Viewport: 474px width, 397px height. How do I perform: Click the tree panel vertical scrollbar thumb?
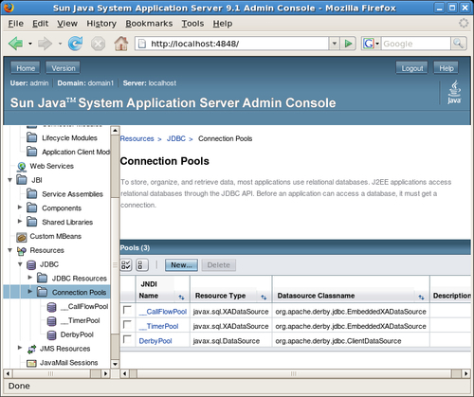tap(115, 264)
